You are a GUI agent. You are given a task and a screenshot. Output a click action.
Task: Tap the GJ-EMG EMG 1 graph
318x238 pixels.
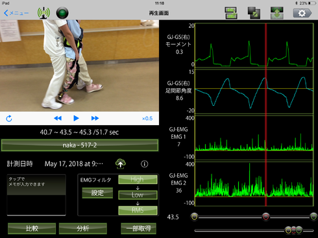(254, 137)
